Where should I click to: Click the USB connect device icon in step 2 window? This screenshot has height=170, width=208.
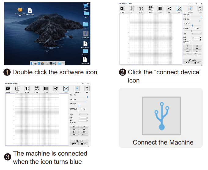[x=190, y=8]
